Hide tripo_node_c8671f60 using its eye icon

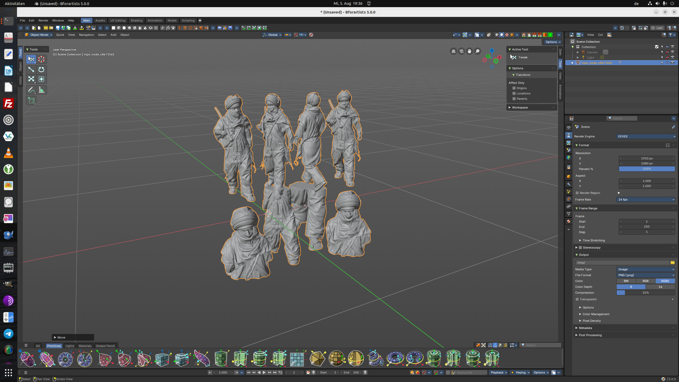point(667,63)
